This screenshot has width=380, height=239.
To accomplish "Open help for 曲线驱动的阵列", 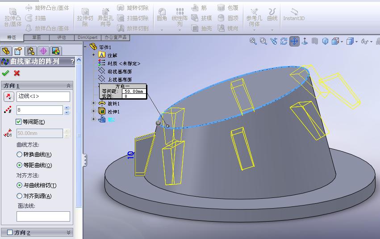I will 72,61.
